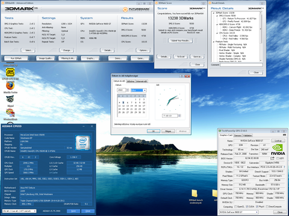Select the Graphics Card tab in GPU-Z
The width and height of the screenshot is (289, 216).
pyautogui.click(x=226, y=135)
